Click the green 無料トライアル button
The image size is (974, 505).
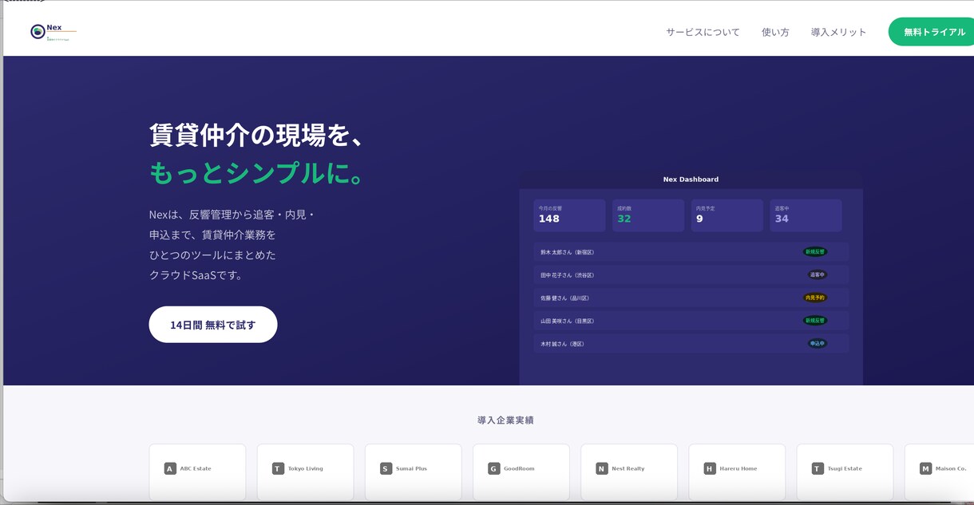coord(932,32)
